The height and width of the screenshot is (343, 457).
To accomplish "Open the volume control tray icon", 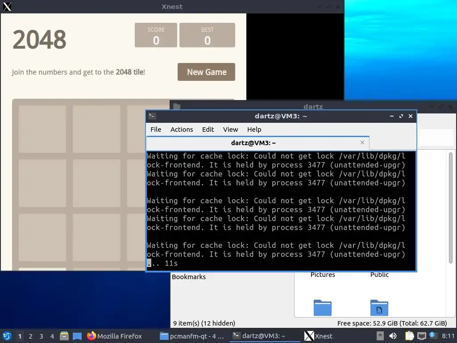I will [393, 336].
